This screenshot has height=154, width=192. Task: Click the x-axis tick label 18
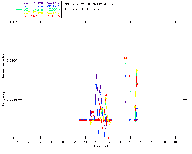pyautogui.click(x=164, y=142)
